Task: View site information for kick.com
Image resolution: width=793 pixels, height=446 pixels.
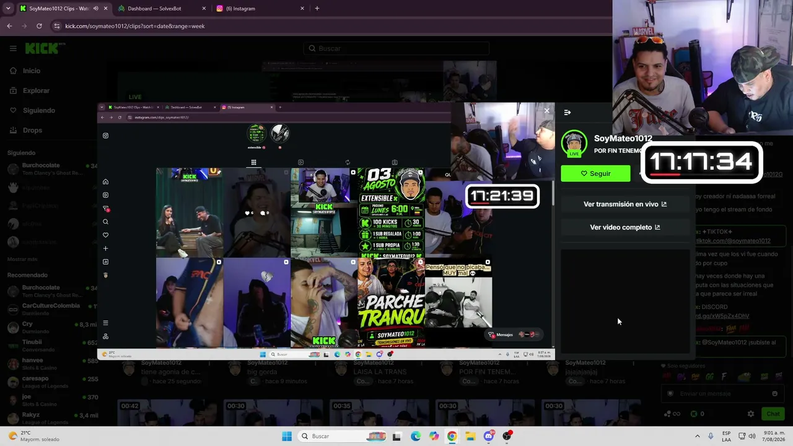Action: tap(57, 26)
